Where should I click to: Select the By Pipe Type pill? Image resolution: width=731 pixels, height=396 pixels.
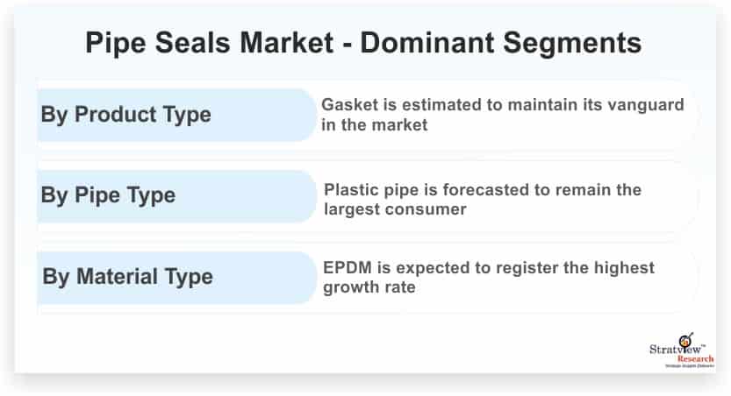coord(176,196)
